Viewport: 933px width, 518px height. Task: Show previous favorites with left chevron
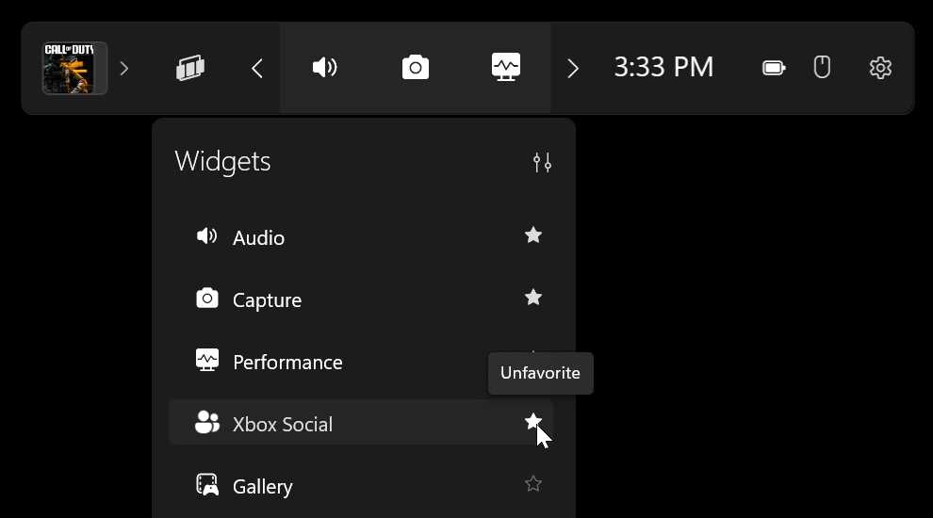[257, 69]
